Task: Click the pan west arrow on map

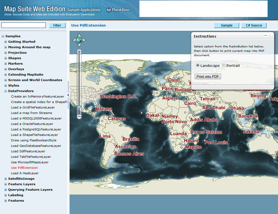Action: click(74, 41)
